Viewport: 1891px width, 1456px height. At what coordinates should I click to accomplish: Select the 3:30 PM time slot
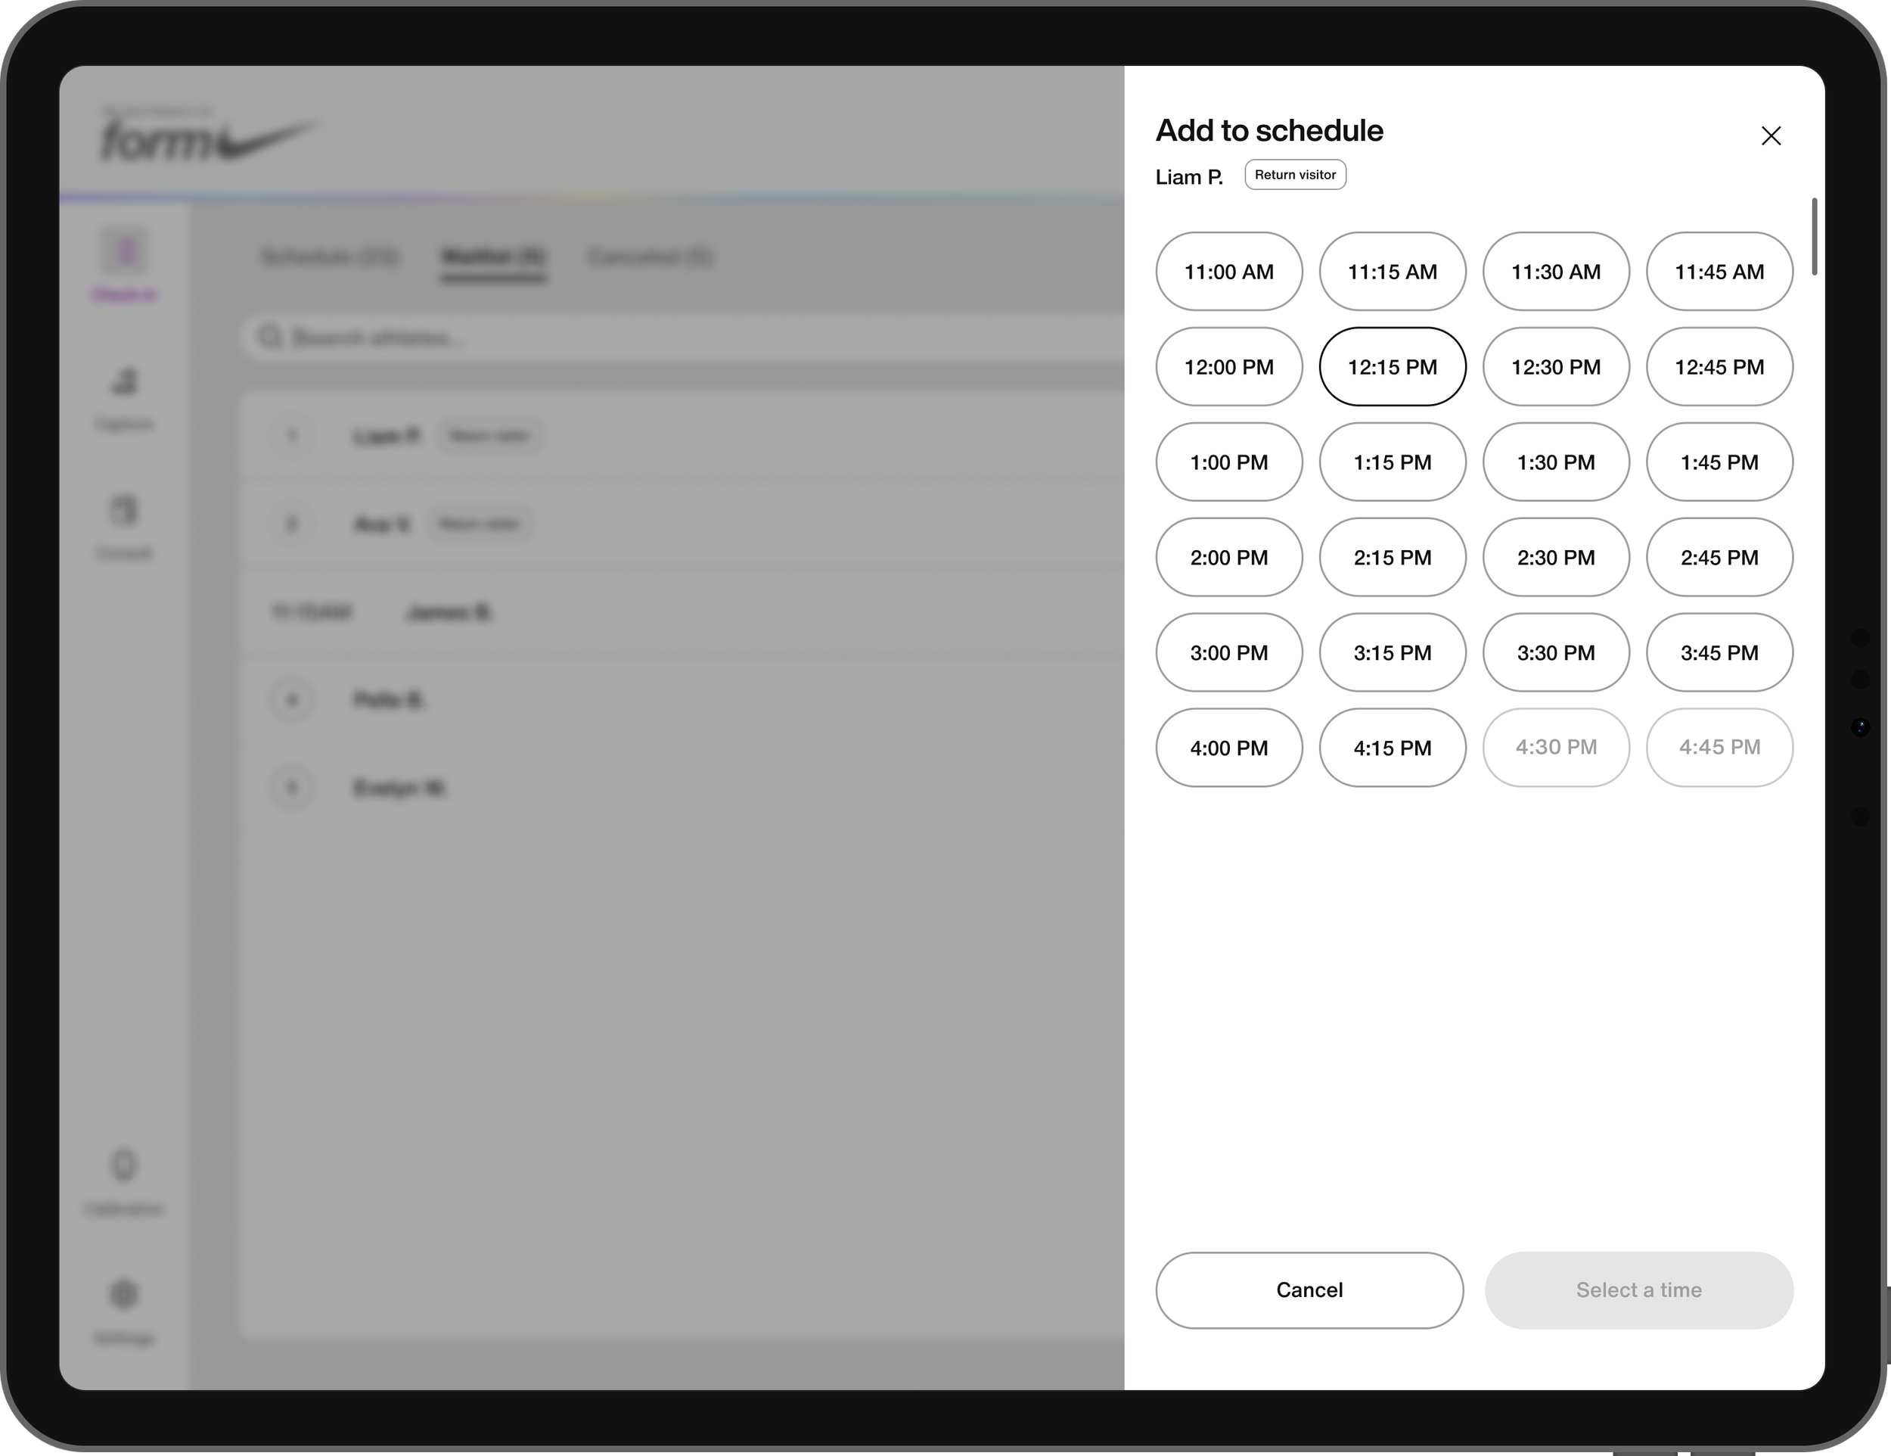tap(1556, 652)
